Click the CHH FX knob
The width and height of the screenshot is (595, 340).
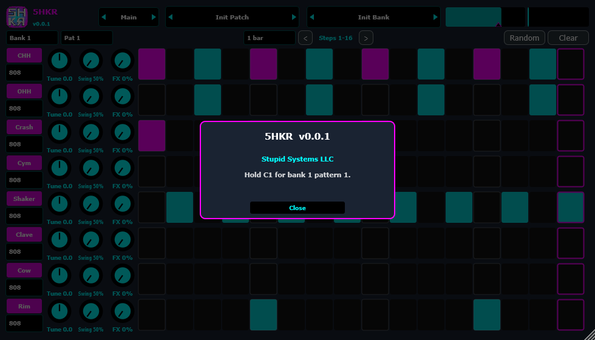coord(123,60)
